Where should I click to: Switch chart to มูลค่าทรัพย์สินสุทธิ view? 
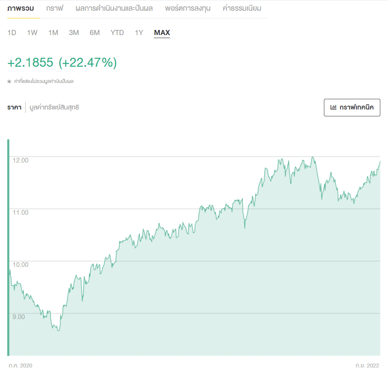coord(54,107)
